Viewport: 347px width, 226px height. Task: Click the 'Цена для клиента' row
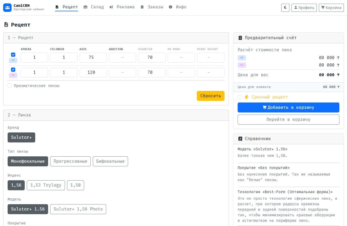288,87
